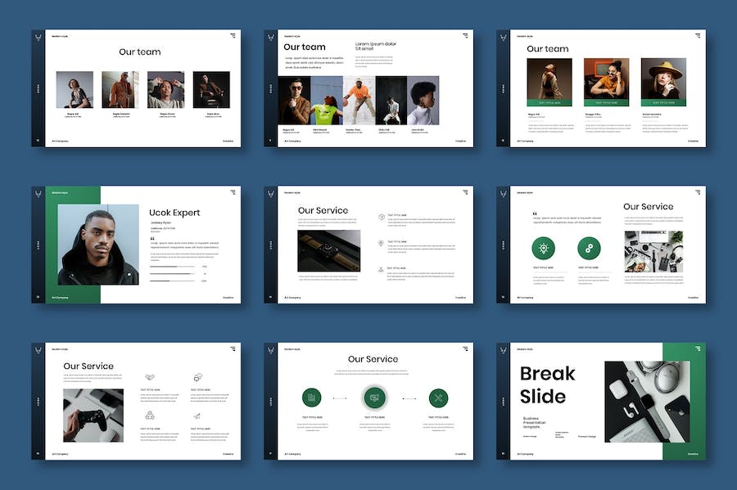Click the gears icon in green circle
Image resolution: width=737 pixels, height=490 pixels.
[588, 249]
